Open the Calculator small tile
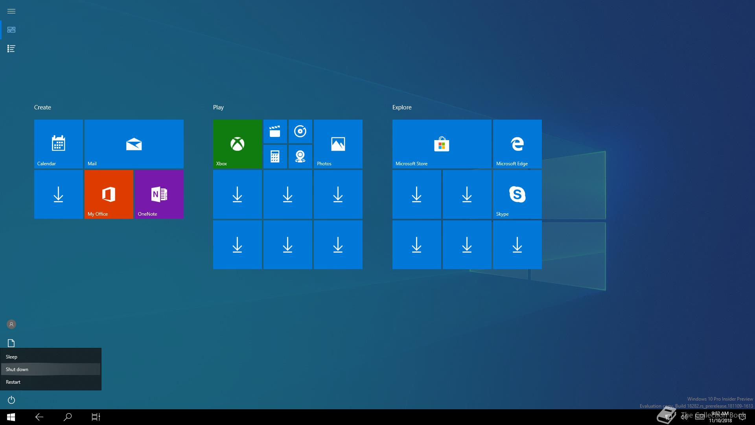 point(275,157)
